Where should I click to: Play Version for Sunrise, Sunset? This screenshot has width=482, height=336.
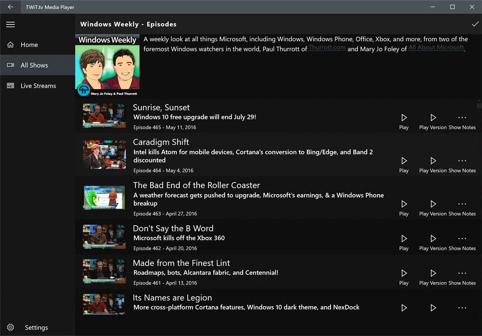coord(433,122)
